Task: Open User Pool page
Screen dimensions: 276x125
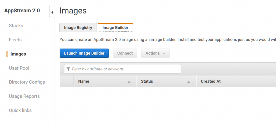Action: pyautogui.click(x=19, y=68)
